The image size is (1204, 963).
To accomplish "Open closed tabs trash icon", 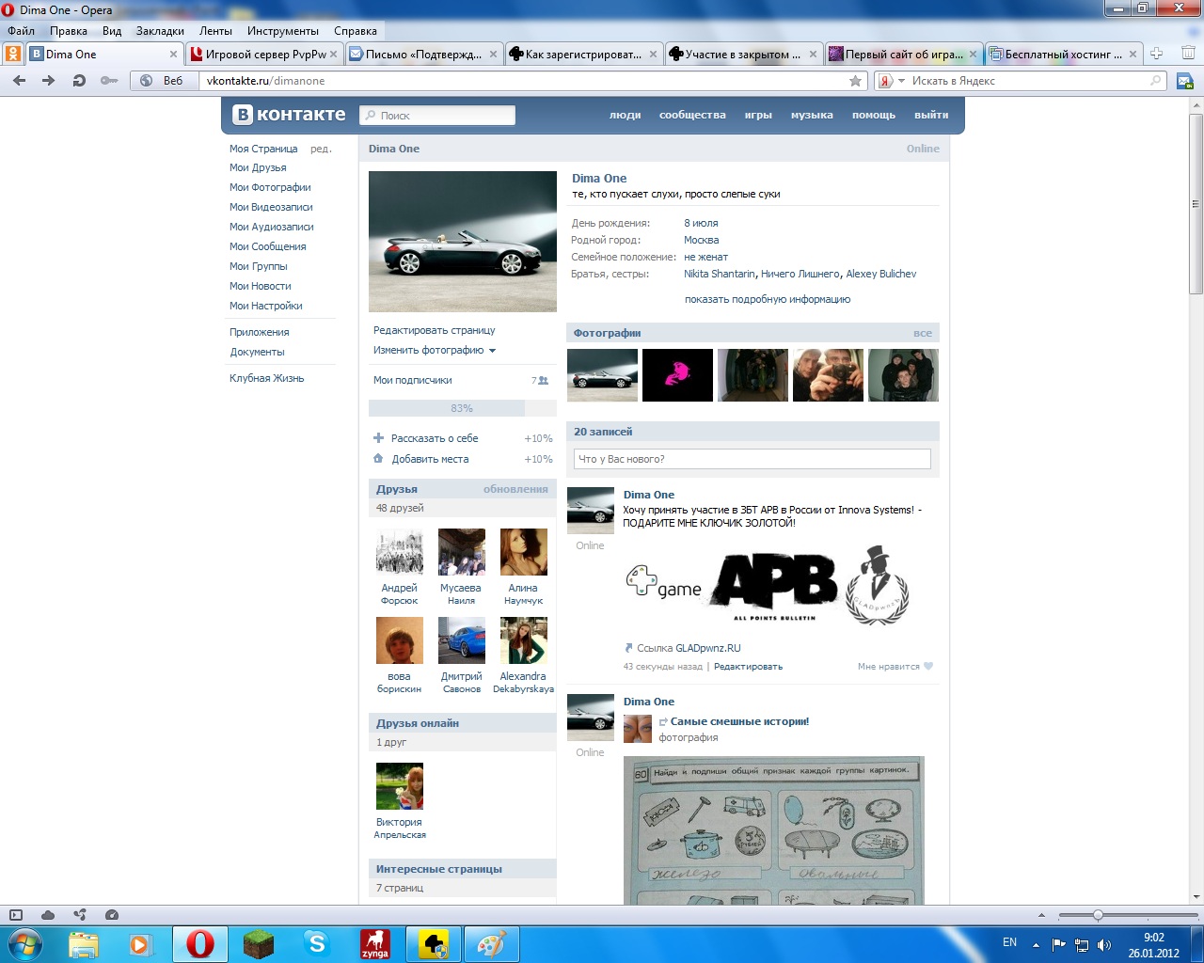I will point(1188,54).
